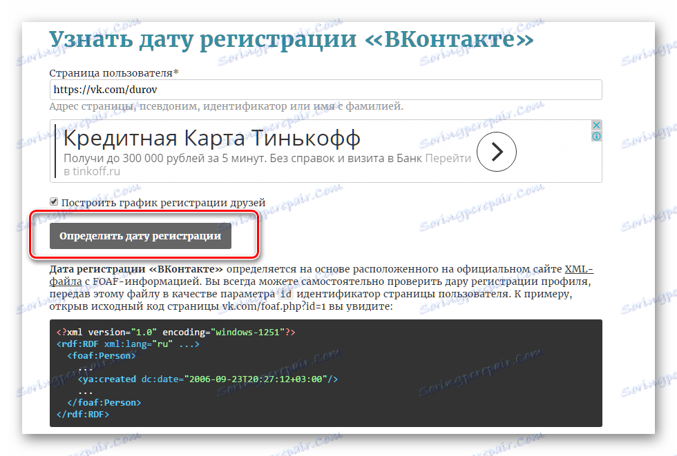The width and height of the screenshot is (677, 456).
Task: Click the circular arrow icon in the Tinkoff banner
Action: click(x=496, y=152)
